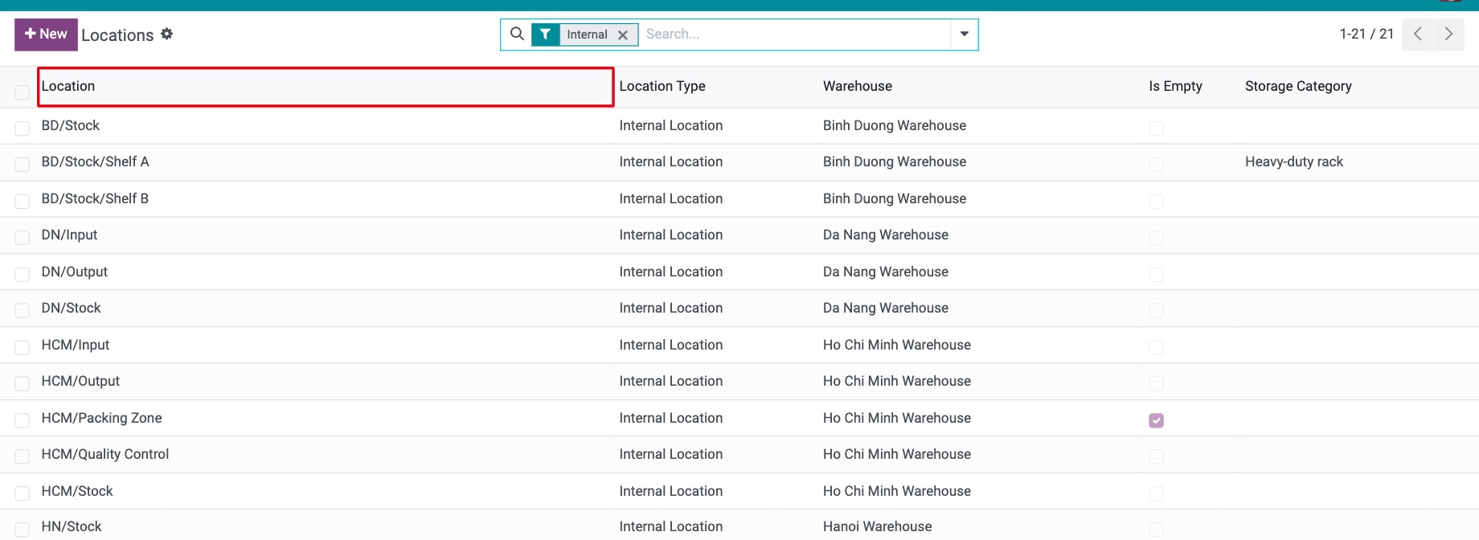Click the Internal filter label
The width and height of the screenshot is (1479, 540).
pos(587,35)
